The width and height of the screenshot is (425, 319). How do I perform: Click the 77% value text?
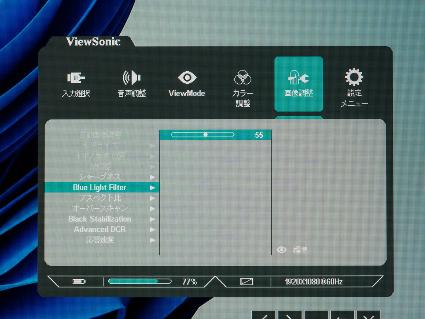[x=189, y=282]
